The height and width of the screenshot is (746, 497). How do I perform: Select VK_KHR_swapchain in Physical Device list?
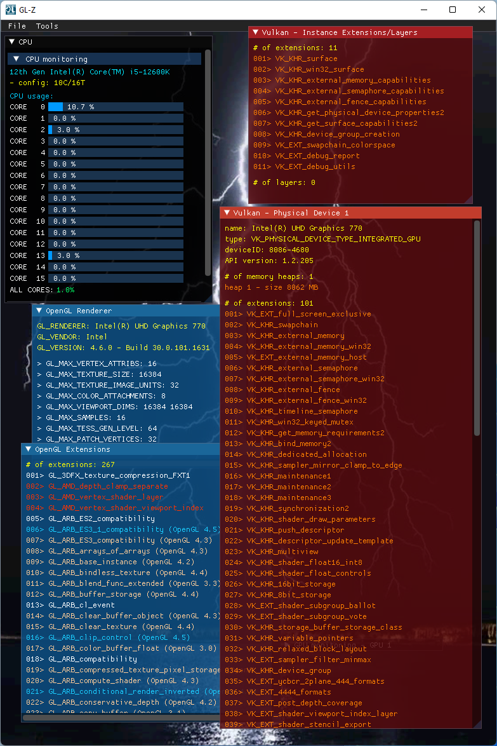click(271, 325)
